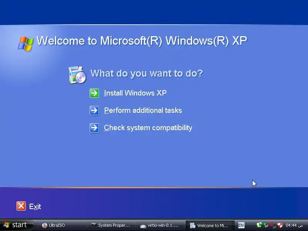Switch to System Properties in the taskbar
Image resolution: width=308 pixels, height=231 pixels.
tap(111, 225)
